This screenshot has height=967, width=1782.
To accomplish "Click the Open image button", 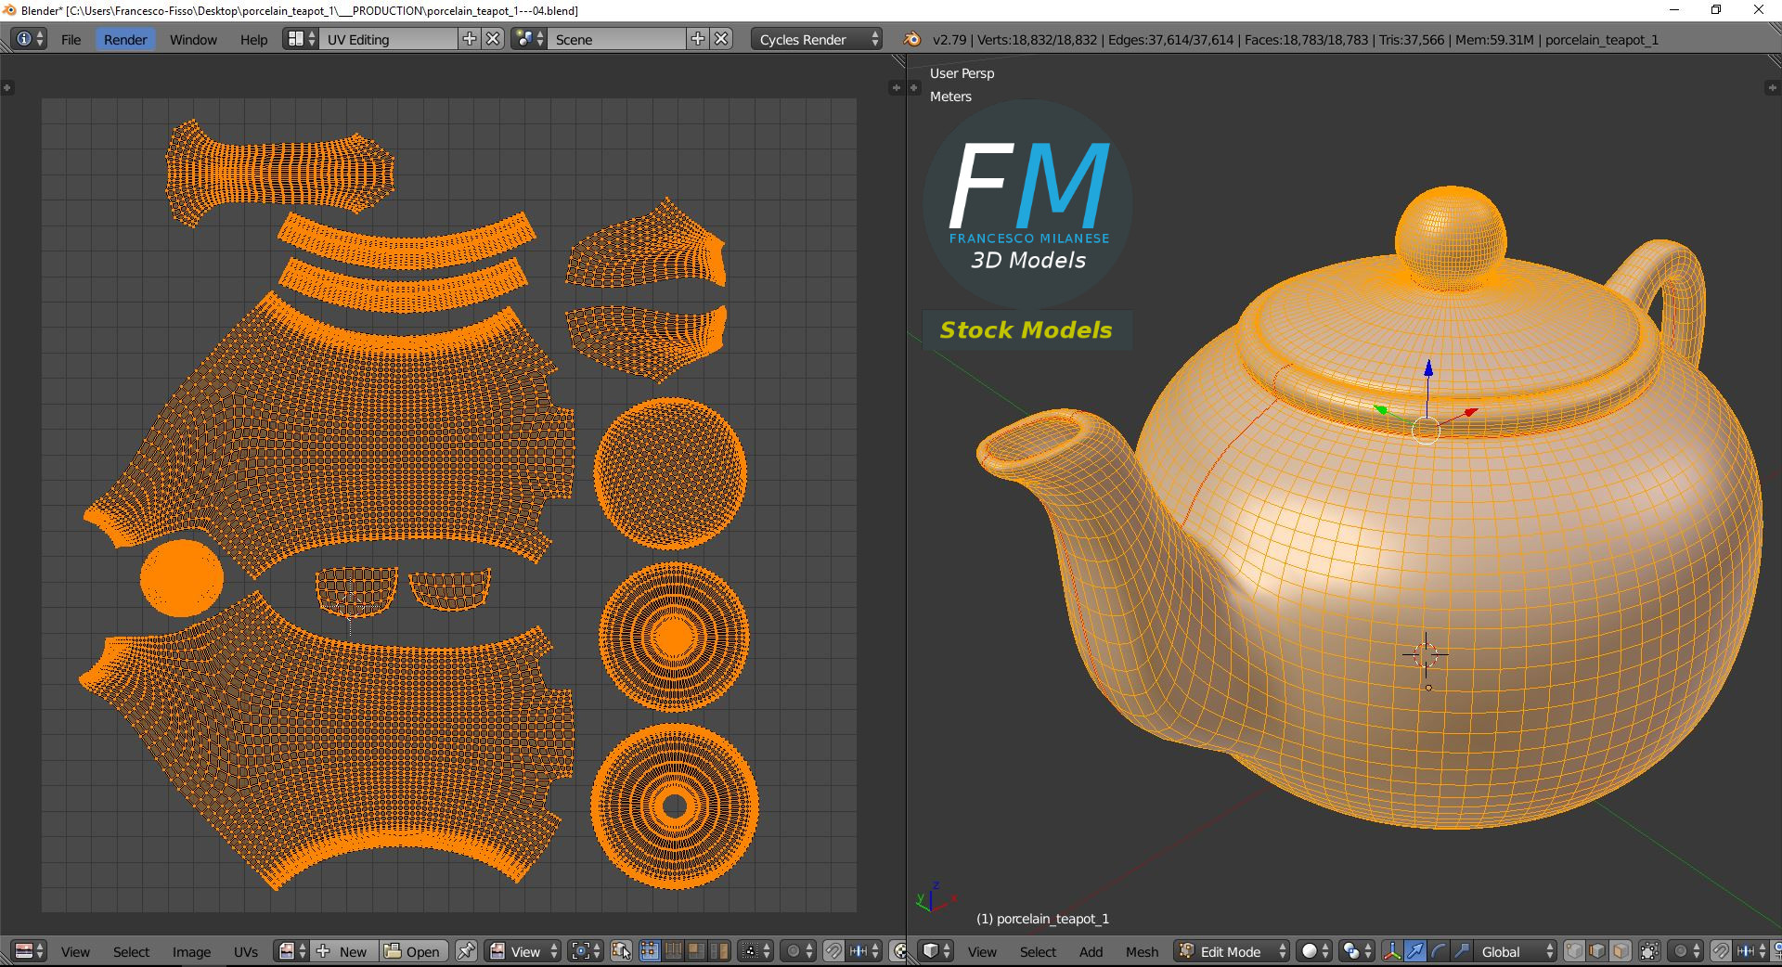I will pos(414,951).
